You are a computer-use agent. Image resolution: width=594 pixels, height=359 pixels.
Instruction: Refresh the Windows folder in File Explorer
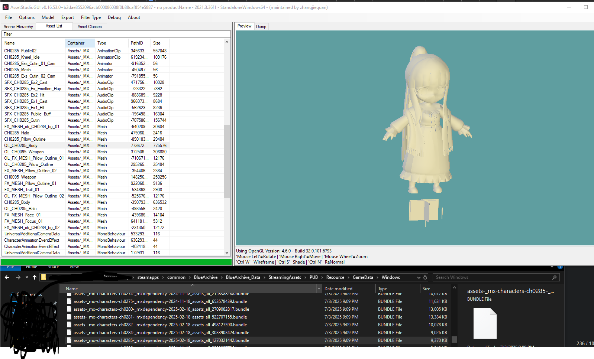(x=425, y=277)
